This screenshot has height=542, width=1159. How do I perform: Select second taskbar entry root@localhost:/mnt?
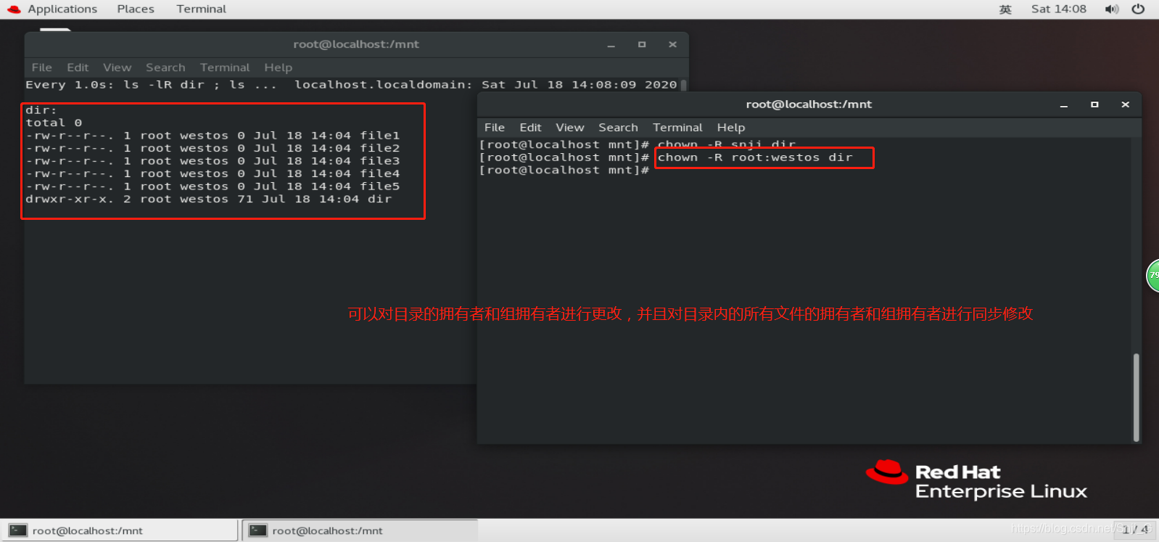pos(360,530)
